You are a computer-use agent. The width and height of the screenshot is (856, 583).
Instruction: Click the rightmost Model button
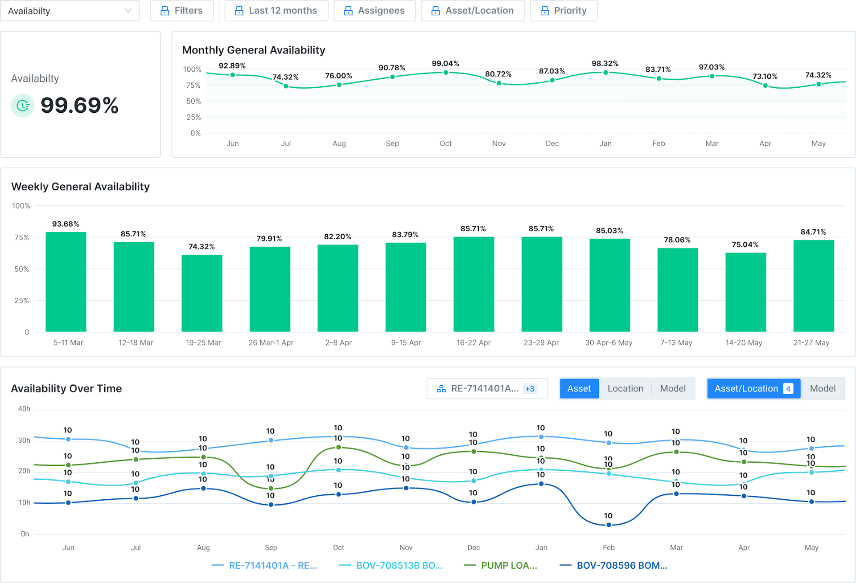(823, 388)
